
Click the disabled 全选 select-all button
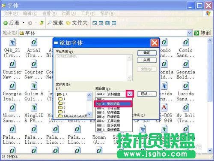147,69
